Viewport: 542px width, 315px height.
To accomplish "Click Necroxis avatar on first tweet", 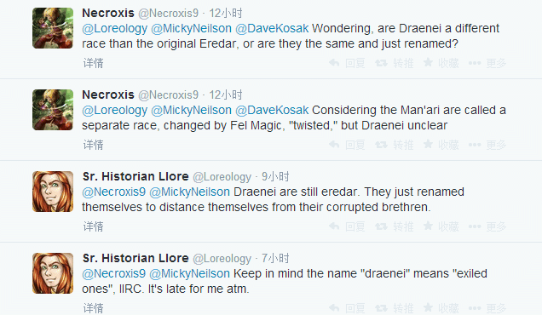I will click(53, 28).
